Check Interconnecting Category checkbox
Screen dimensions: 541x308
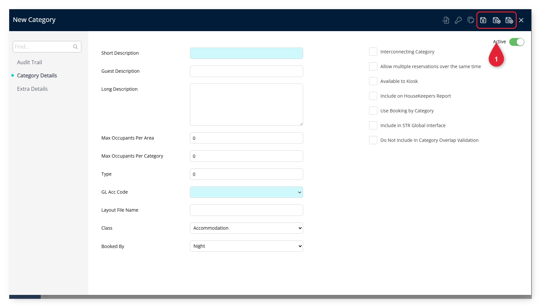[x=373, y=52]
